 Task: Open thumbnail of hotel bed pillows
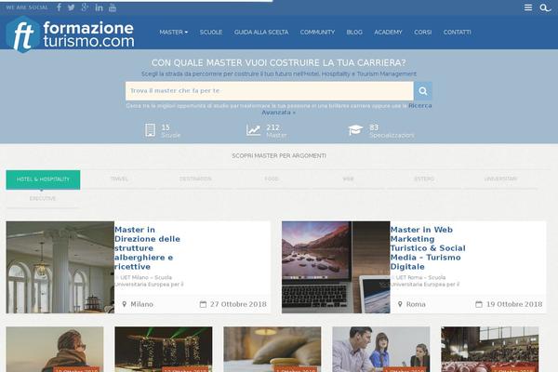pyautogui.click(x=272, y=350)
